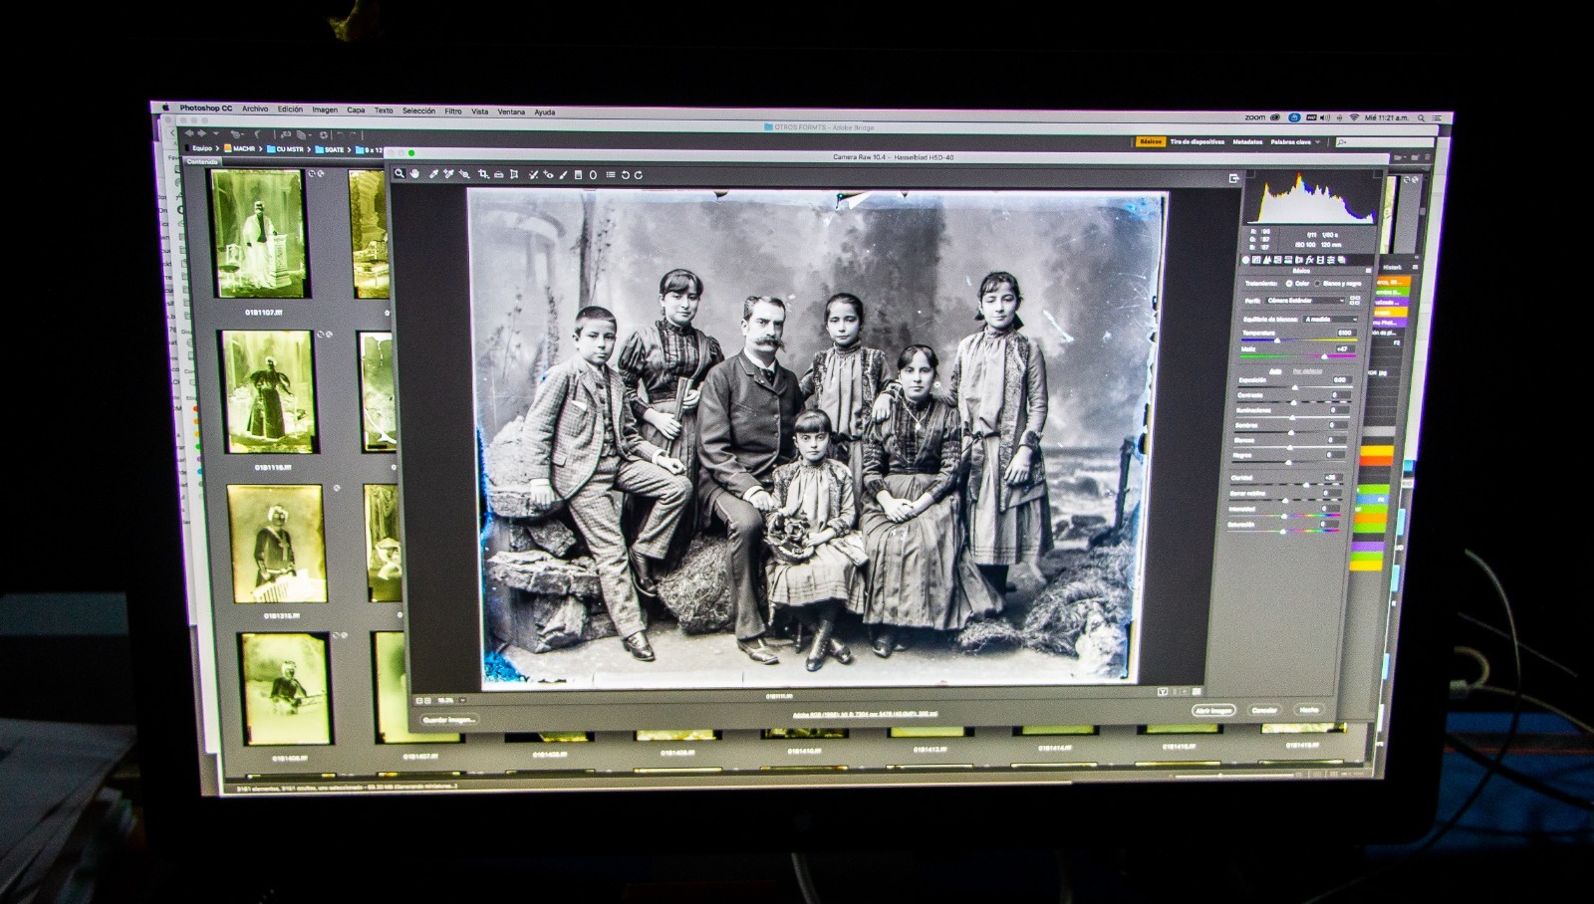The image size is (1594, 904).
Task: Expand chevron after Equipo in path bar
Action: point(217,148)
